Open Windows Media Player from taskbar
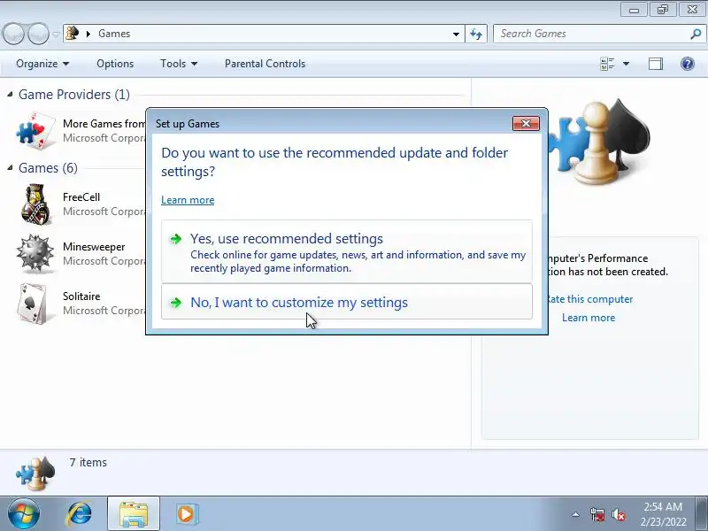 click(186, 514)
